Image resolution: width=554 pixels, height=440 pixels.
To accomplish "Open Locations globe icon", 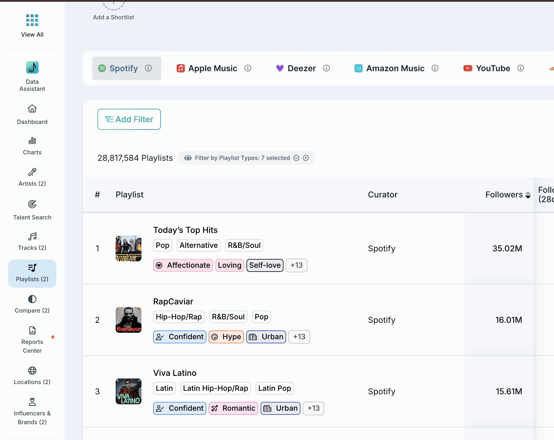I will pos(32,371).
